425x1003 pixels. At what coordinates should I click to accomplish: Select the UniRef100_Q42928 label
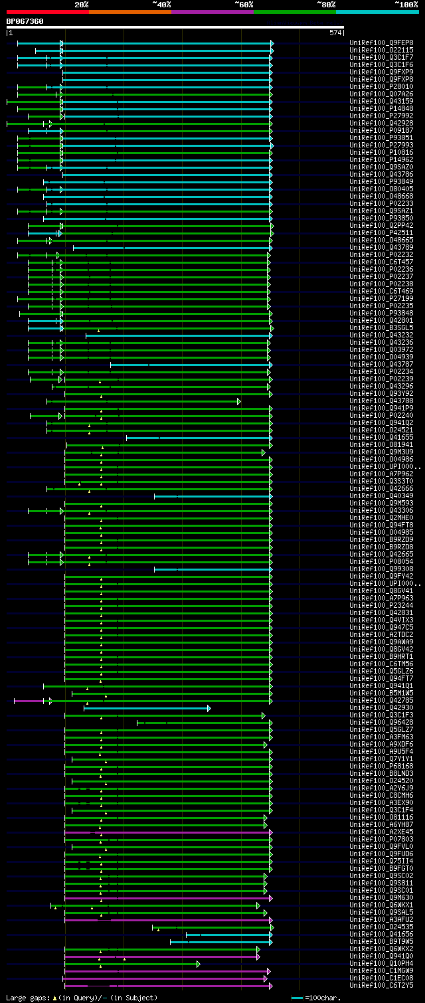point(381,124)
